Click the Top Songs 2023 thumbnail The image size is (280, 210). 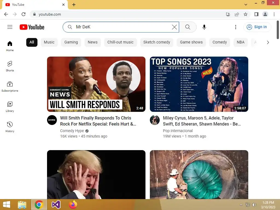pyautogui.click(x=199, y=84)
